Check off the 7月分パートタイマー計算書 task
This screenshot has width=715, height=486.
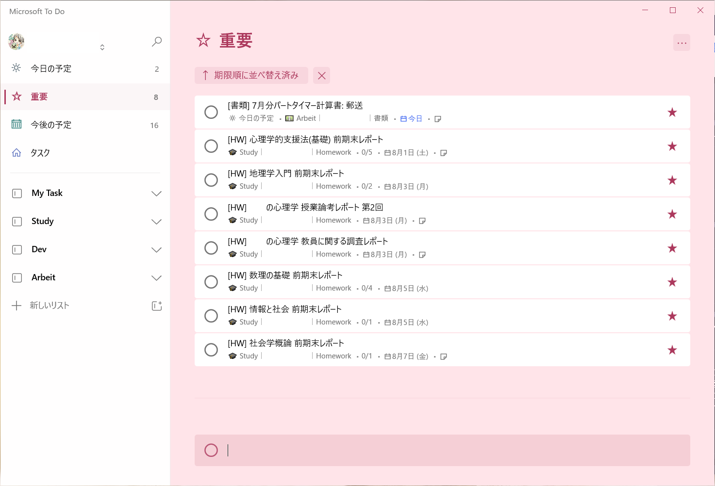[x=211, y=112]
